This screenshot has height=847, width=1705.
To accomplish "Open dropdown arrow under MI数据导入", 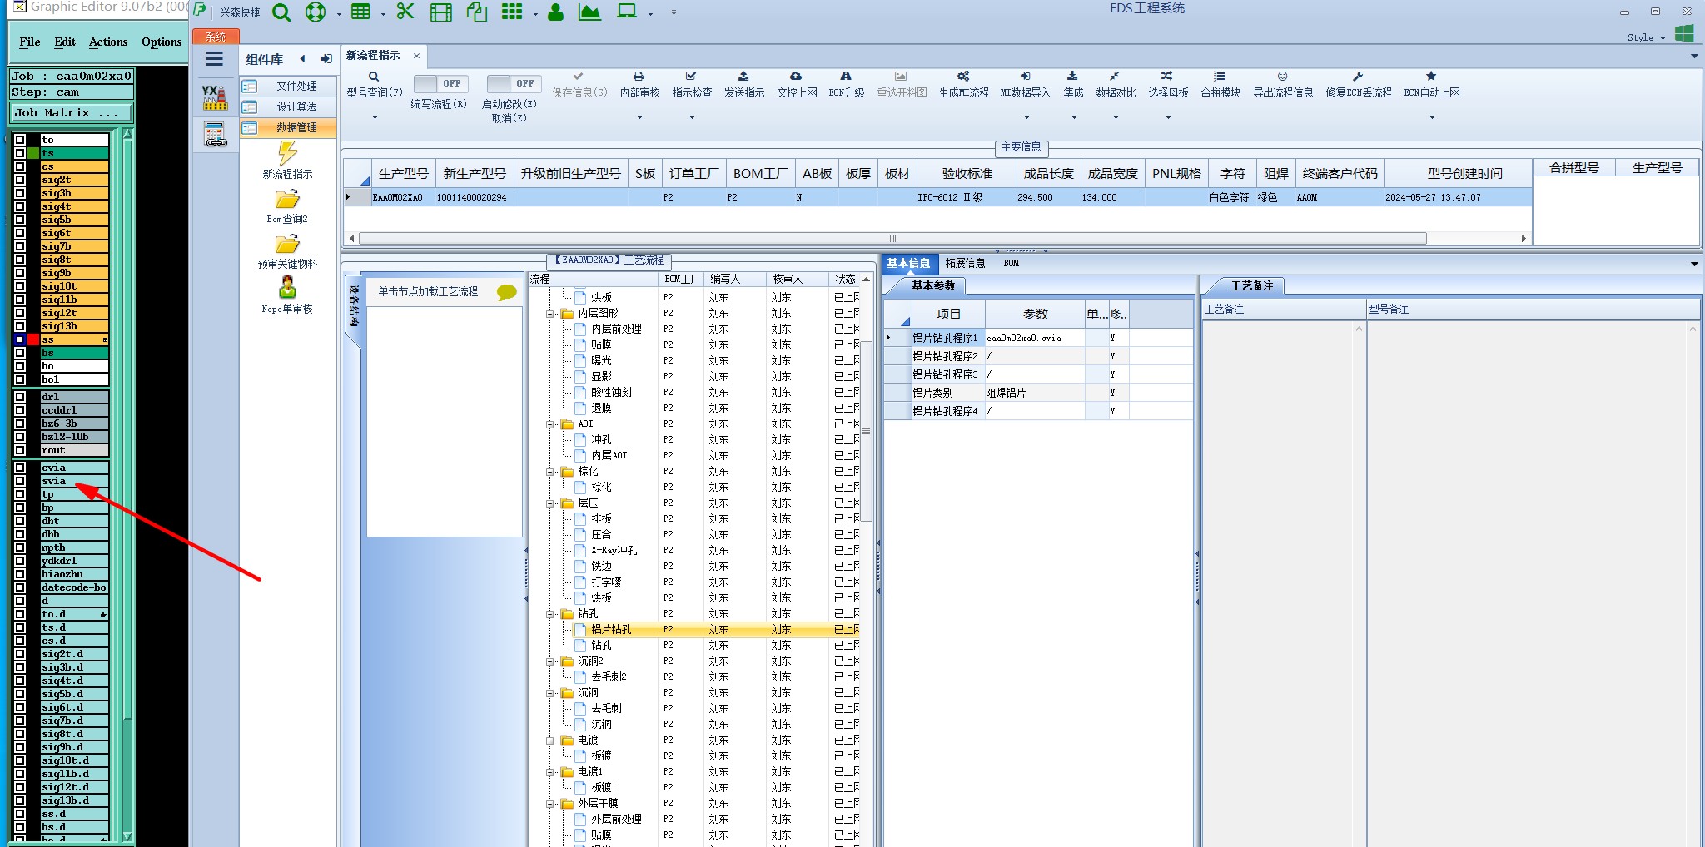I will click(x=1026, y=117).
